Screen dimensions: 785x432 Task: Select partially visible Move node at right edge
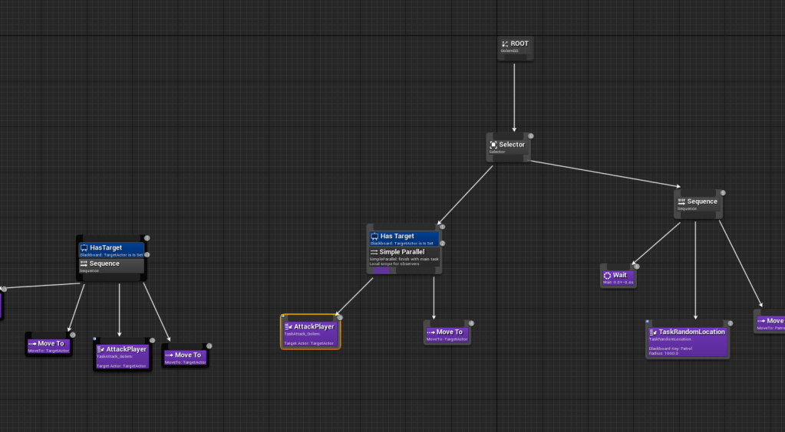[x=770, y=323]
